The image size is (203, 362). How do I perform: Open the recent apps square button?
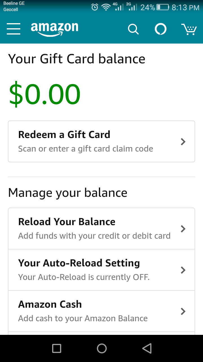coord(57,348)
